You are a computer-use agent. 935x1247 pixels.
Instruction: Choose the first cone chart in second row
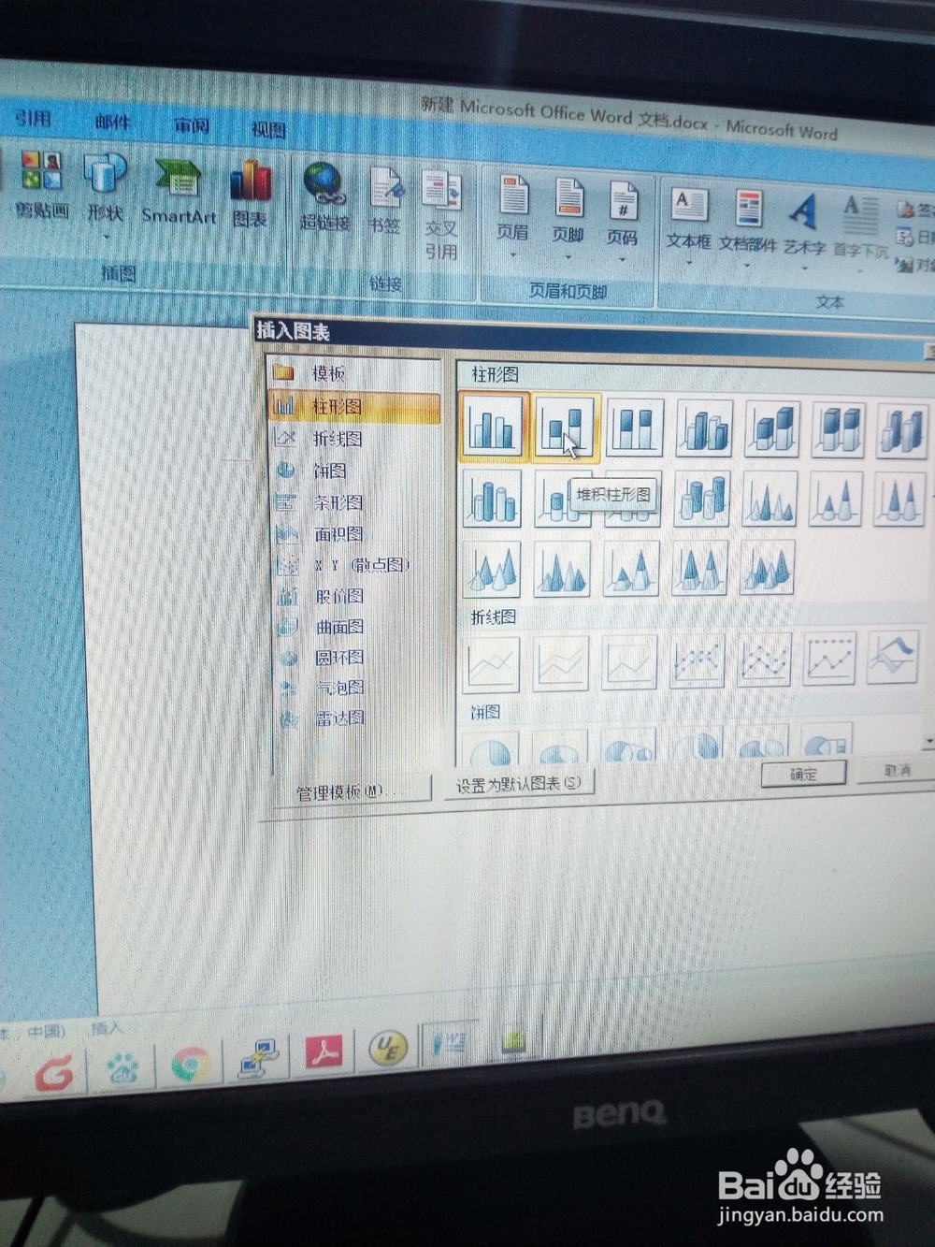click(772, 499)
